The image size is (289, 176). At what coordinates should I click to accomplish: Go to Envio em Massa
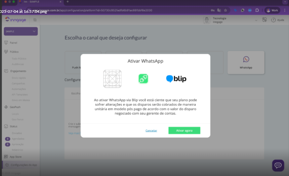click(21, 100)
